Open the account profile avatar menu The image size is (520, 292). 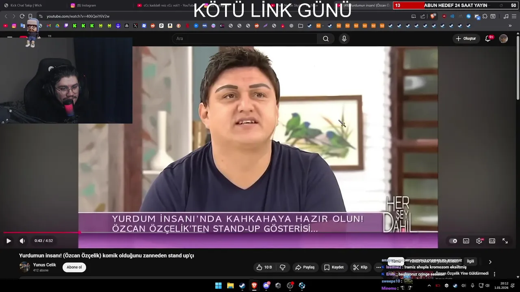[503, 39]
